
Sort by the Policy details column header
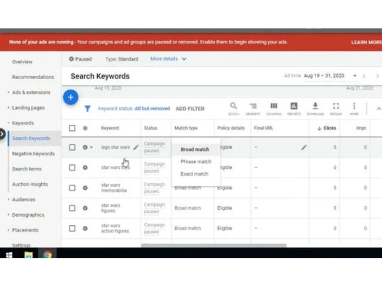pyautogui.click(x=231, y=128)
